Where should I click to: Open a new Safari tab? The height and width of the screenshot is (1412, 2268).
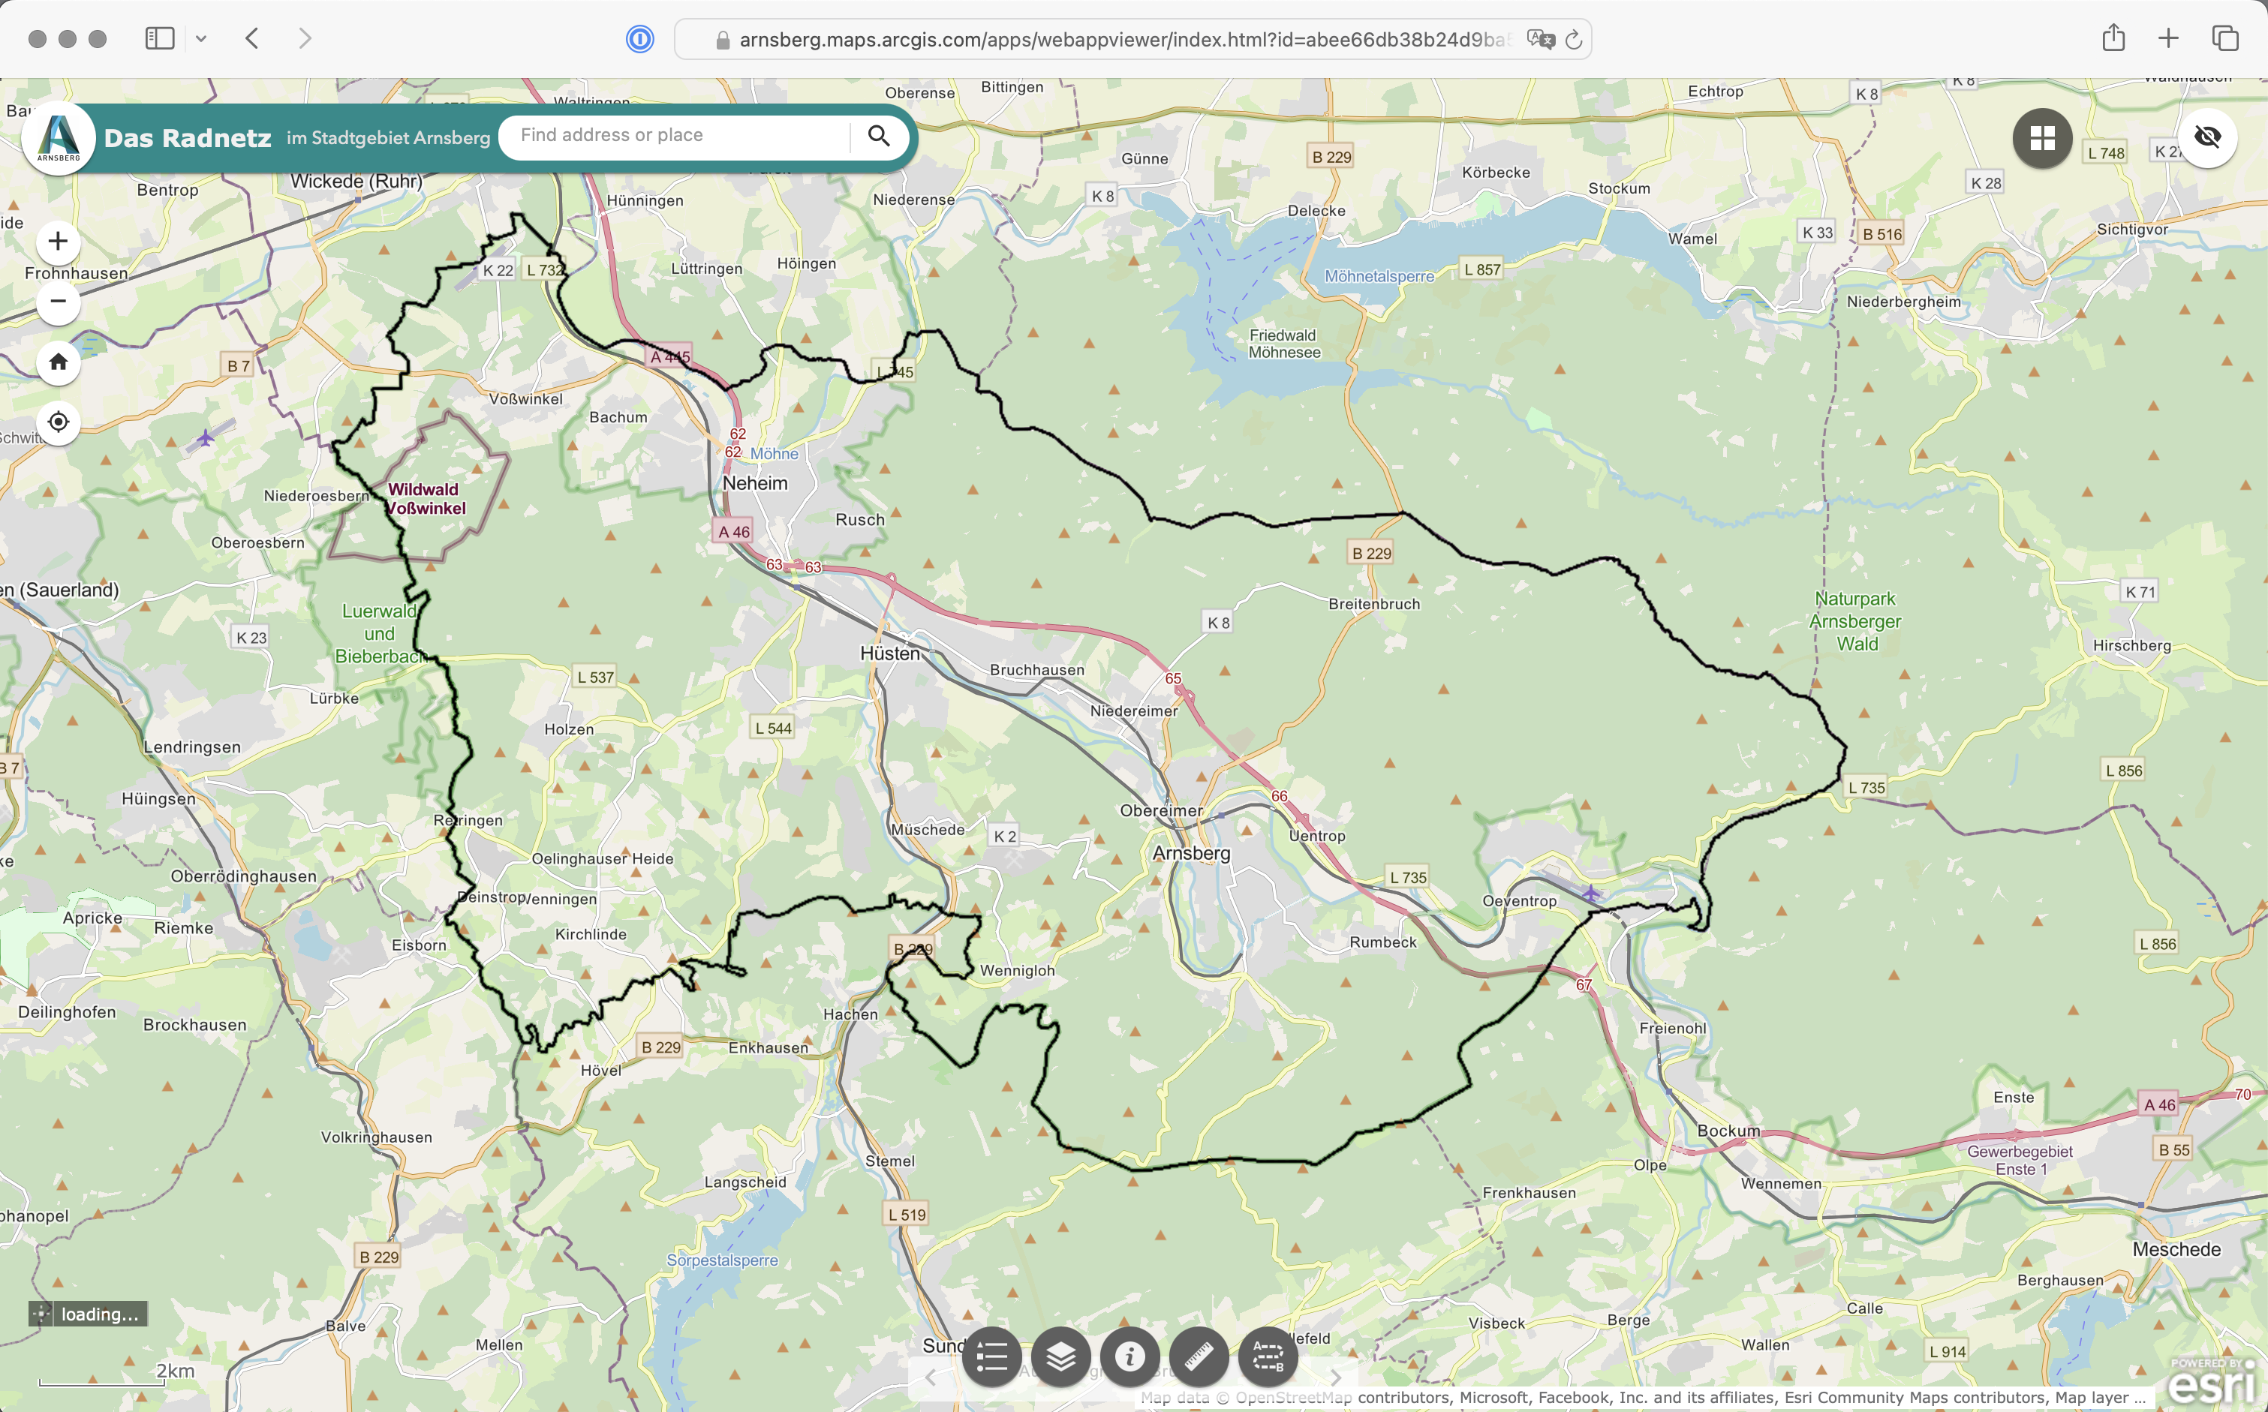pyautogui.click(x=2168, y=38)
